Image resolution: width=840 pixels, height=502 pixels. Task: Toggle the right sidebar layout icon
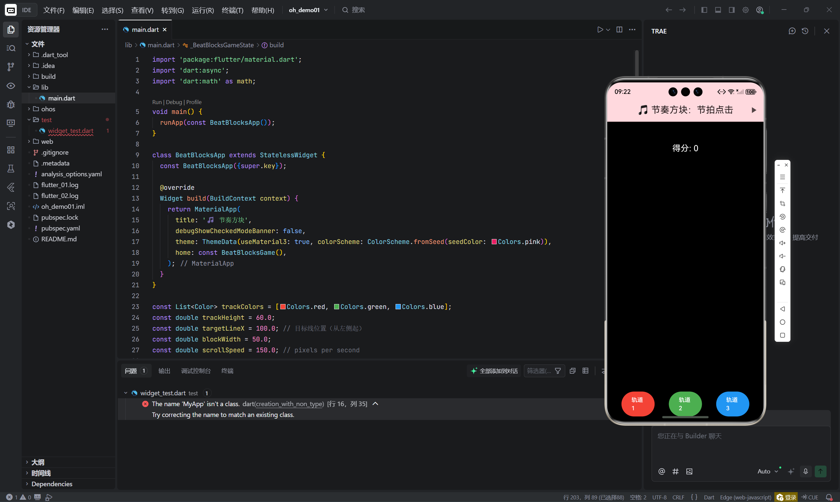point(732,10)
